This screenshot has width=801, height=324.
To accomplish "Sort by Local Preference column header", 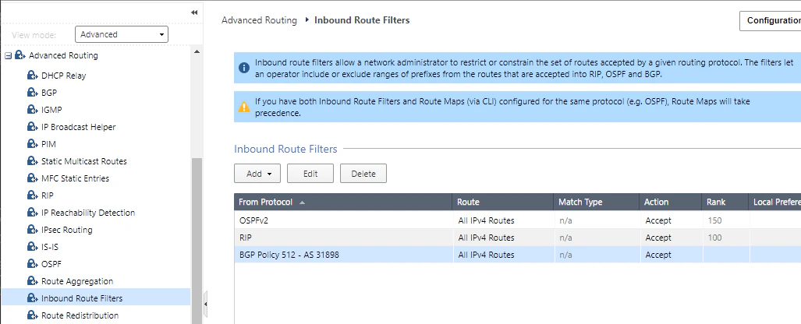I will coord(775,202).
